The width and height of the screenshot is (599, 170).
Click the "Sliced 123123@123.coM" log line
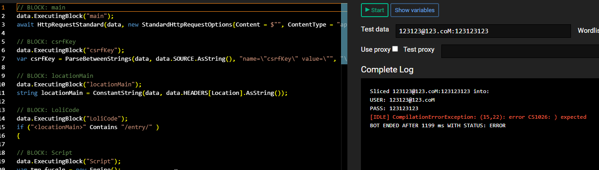click(429, 91)
